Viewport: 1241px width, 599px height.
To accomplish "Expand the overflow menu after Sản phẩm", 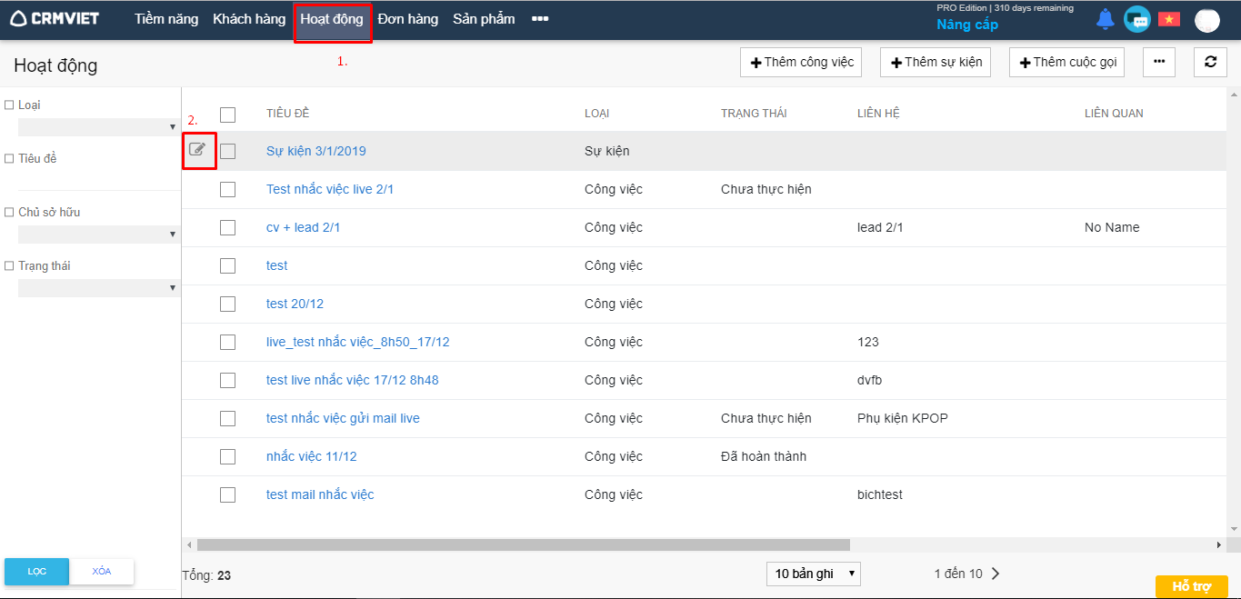I will click(x=540, y=19).
